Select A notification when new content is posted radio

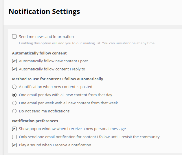pos(14,87)
